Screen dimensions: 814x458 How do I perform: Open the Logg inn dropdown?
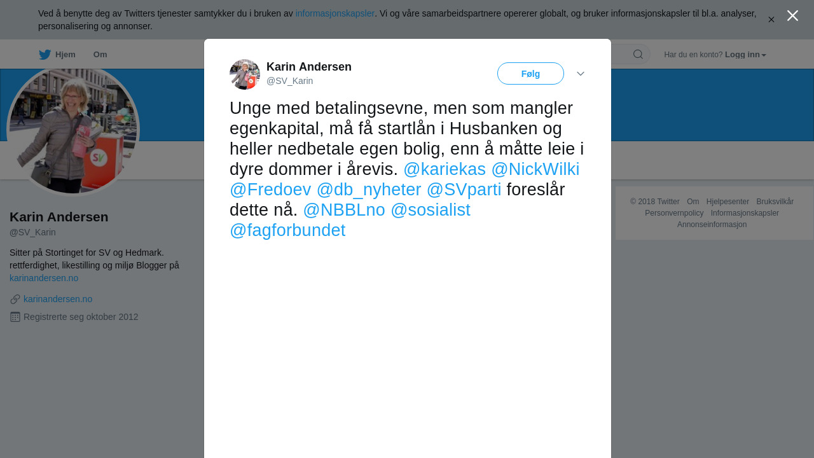(x=745, y=55)
